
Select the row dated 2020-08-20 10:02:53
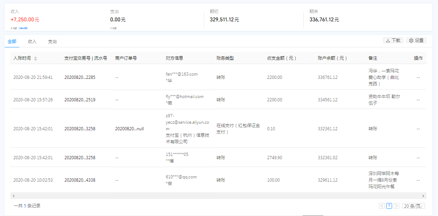(33, 180)
